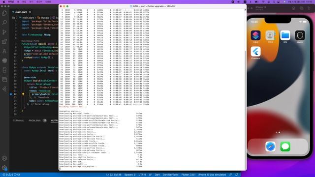The width and height of the screenshot is (315, 177).
Task: Open the Shortcuts app on the simulator
Action: tap(255, 35)
